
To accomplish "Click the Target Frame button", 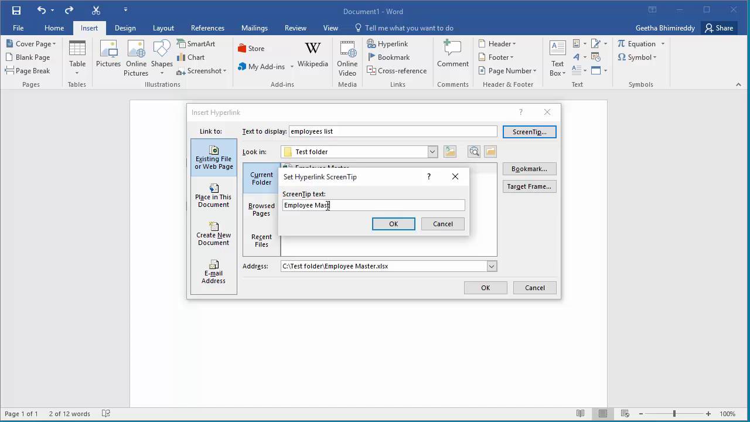I will [529, 186].
